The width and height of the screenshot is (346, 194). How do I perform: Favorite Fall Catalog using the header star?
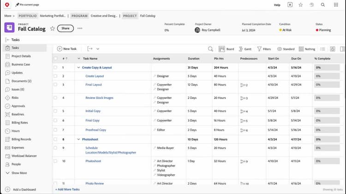(x=53, y=29)
